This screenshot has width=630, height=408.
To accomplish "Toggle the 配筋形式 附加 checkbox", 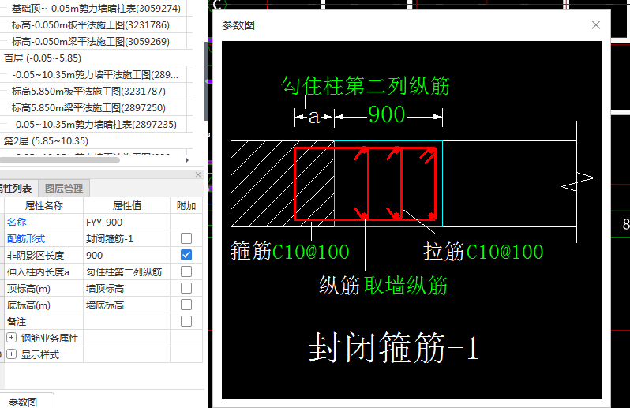I will click(x=186, y=238).
